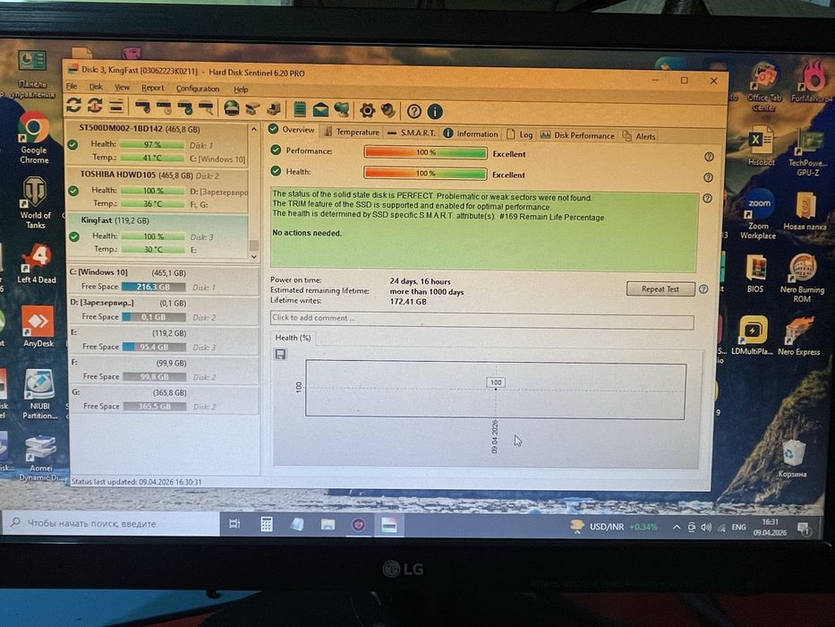Viewport: 835px width, 627px height.
Task: Click help icon beside Performance rating
Action: click(x=709, y=157)
